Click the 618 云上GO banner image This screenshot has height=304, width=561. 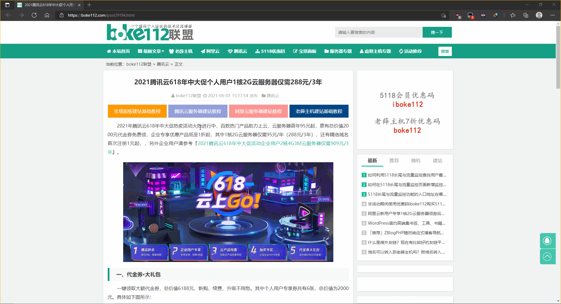[x=228, y=212]
